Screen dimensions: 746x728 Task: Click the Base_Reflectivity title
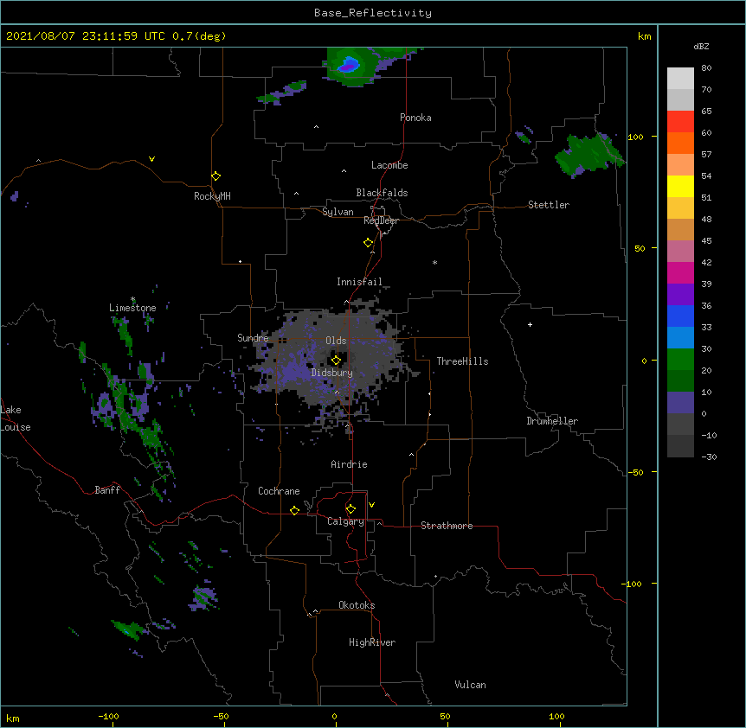[373, 13]
